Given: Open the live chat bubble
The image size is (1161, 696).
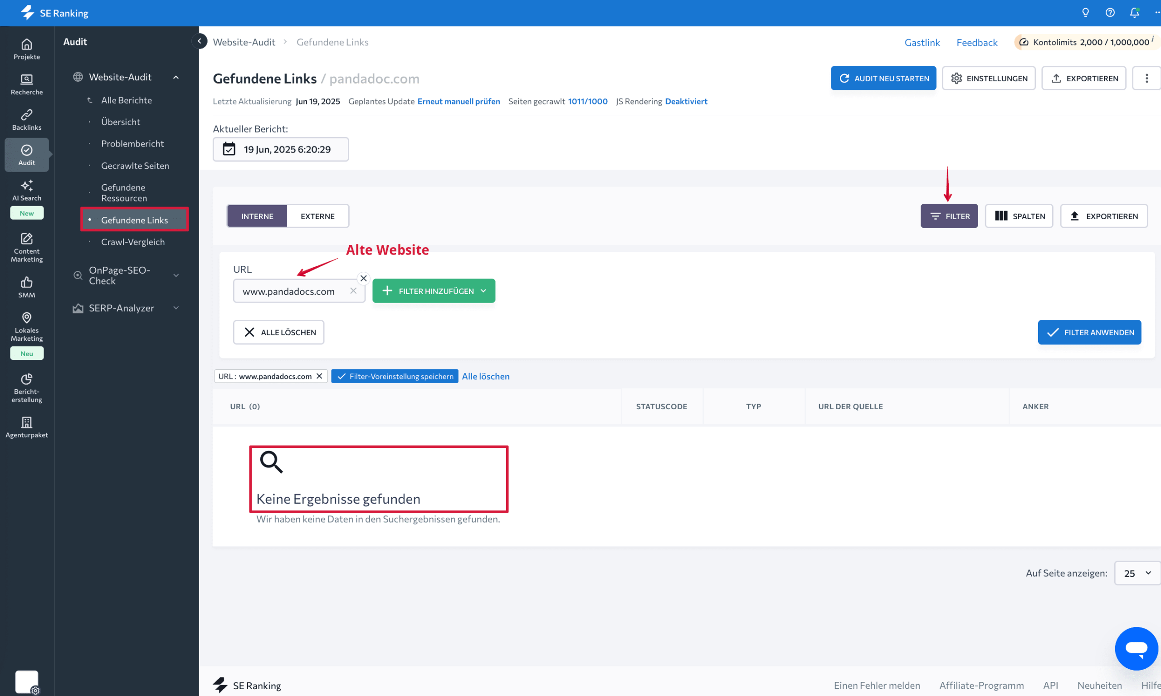Looking at the screenshot, I should pos(1136,649).
